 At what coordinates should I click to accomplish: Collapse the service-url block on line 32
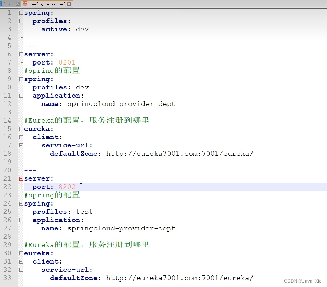21,270
